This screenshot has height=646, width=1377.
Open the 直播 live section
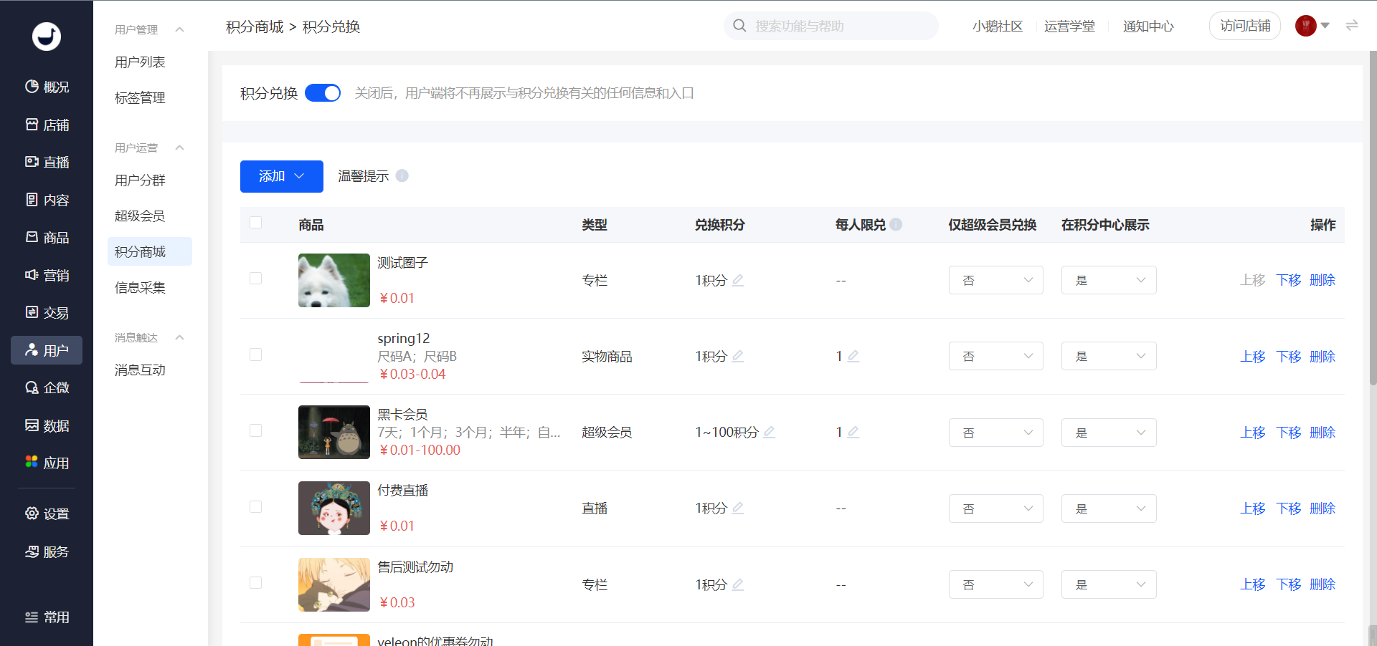[x=47, y=162]
